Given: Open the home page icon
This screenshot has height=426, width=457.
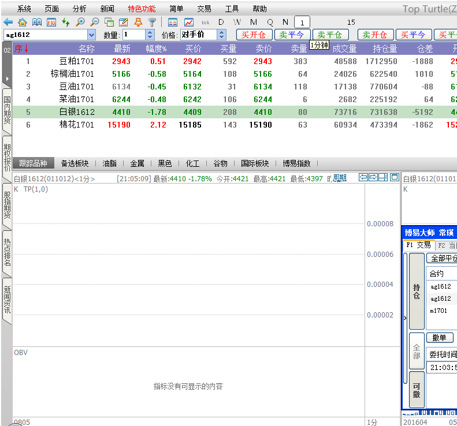Looking at the screenshot, I should point(22,22).
